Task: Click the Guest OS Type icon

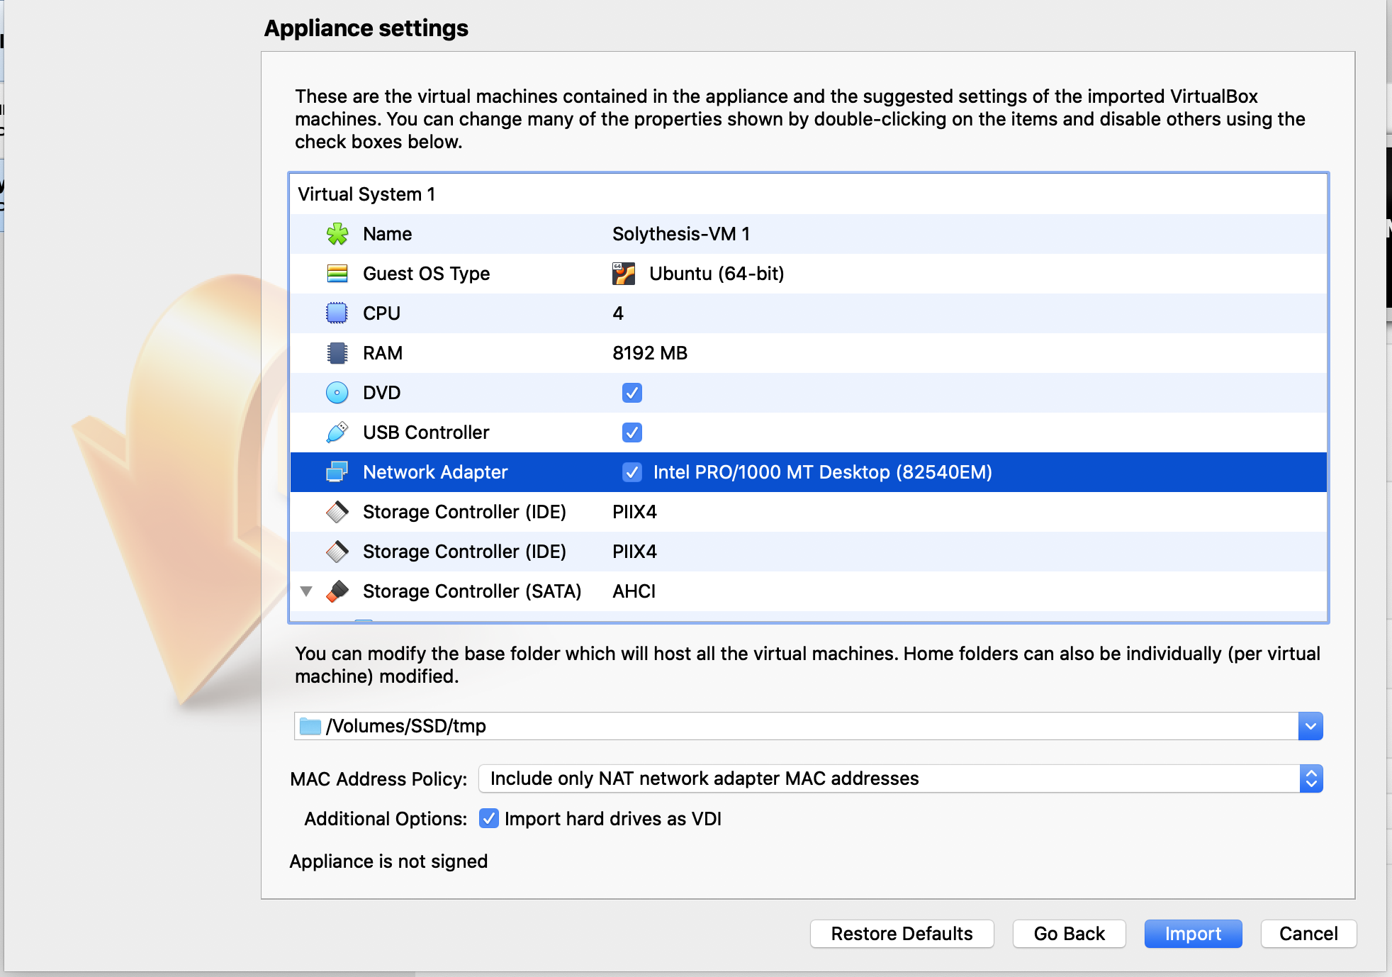Action: pos(337,274)
